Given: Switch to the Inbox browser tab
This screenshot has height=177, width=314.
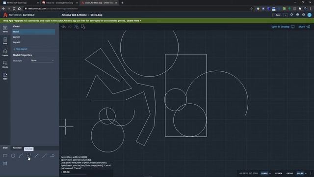Looking at the screenshot, I should (60, 3).
